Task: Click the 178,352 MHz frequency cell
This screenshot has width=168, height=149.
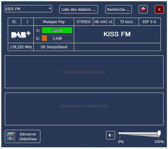Action: click(x=21, y=47)
